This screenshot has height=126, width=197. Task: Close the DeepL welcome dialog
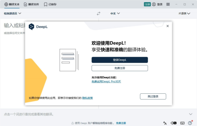(167, 26)
